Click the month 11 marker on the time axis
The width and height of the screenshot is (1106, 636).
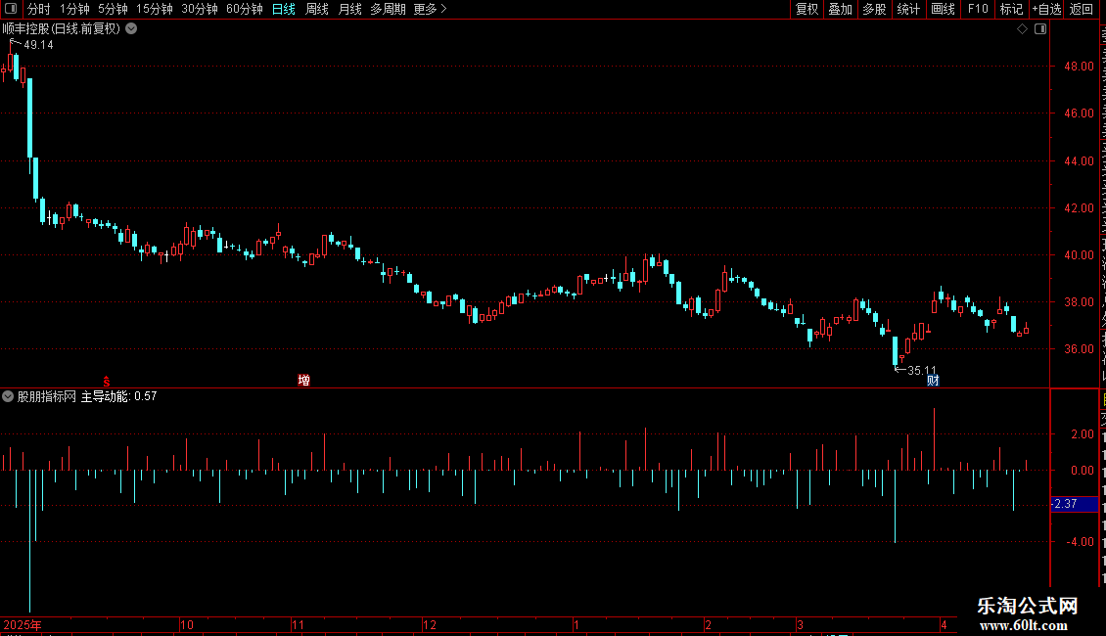point(298,624)
